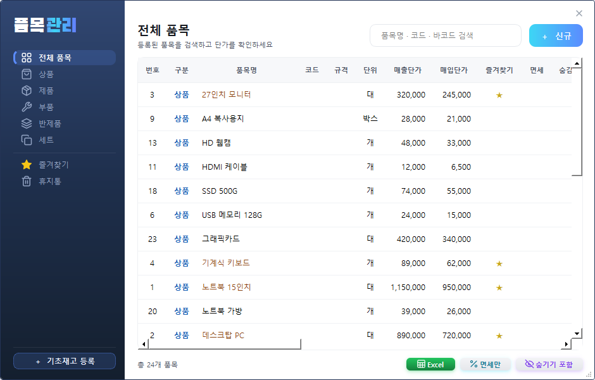The height and width of the screenshot is (380, 595).
Task: Click the 총 24개 품목 status text
Action: 158,365
